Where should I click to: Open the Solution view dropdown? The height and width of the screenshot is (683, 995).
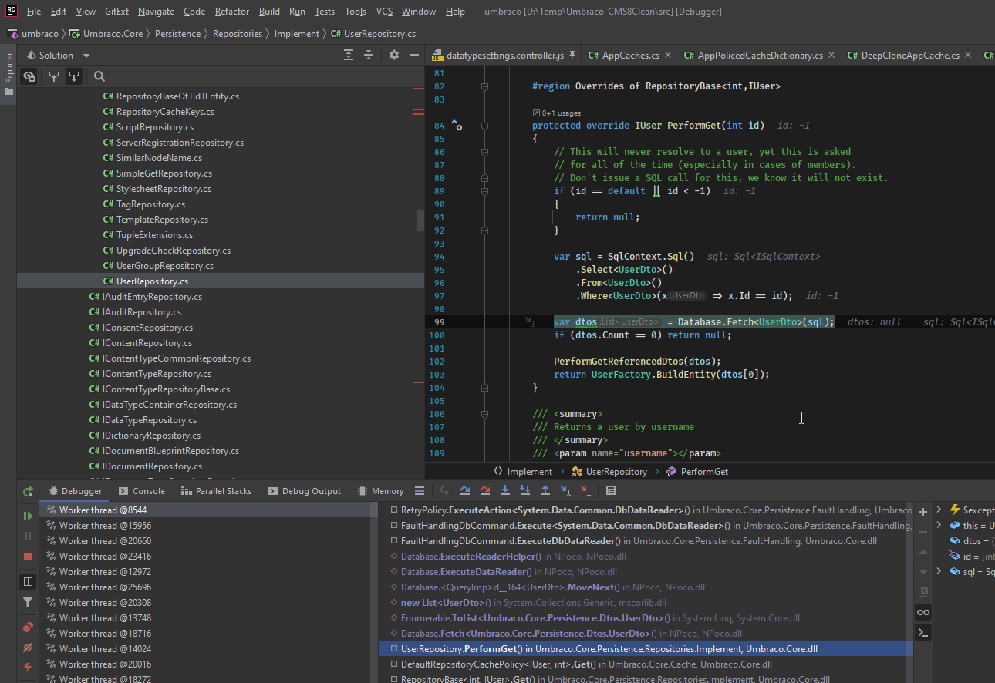click(x=86, y=55)
